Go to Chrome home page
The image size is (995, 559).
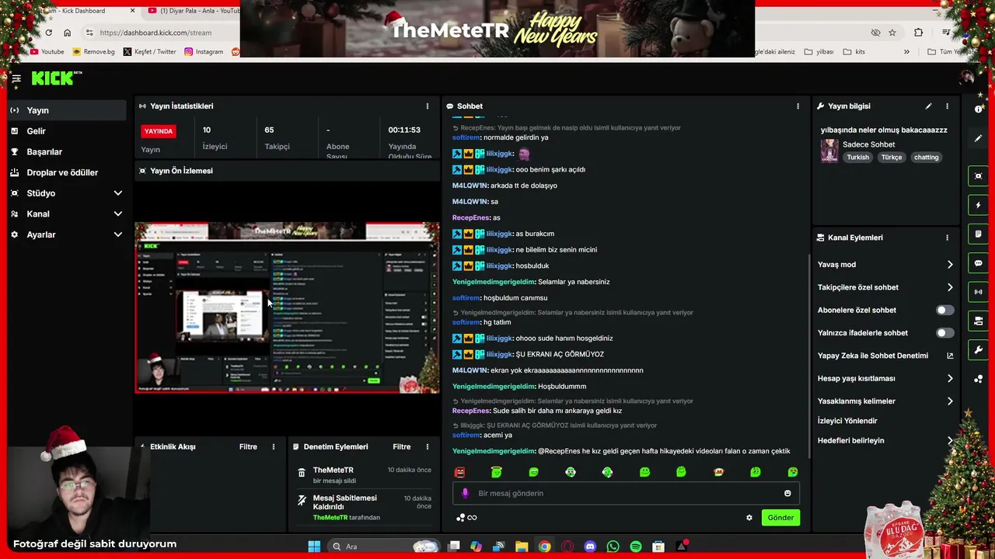[x=67, y=33]
